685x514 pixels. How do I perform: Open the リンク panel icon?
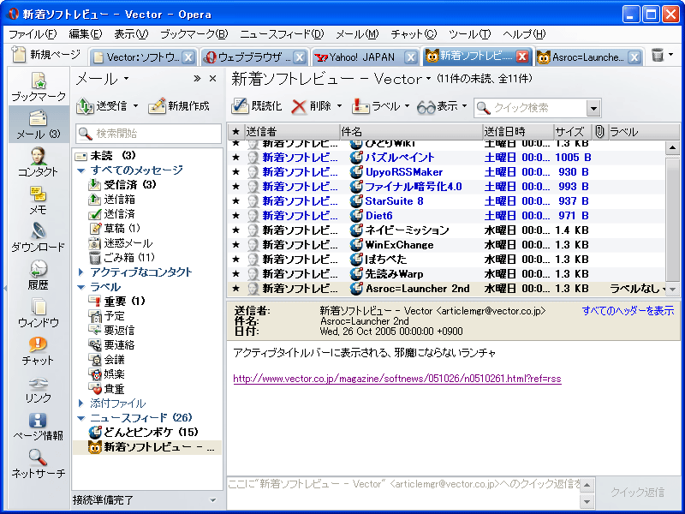click(x=39, y=383)
